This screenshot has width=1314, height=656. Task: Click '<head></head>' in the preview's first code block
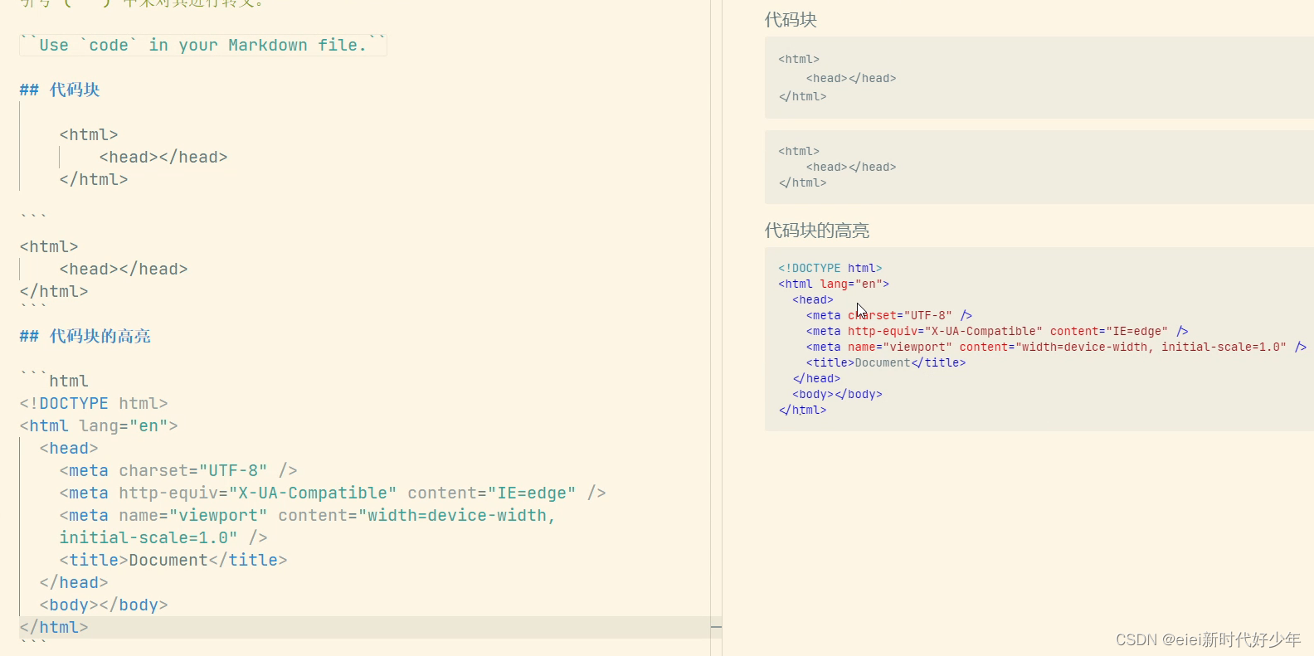click(851, 78)
